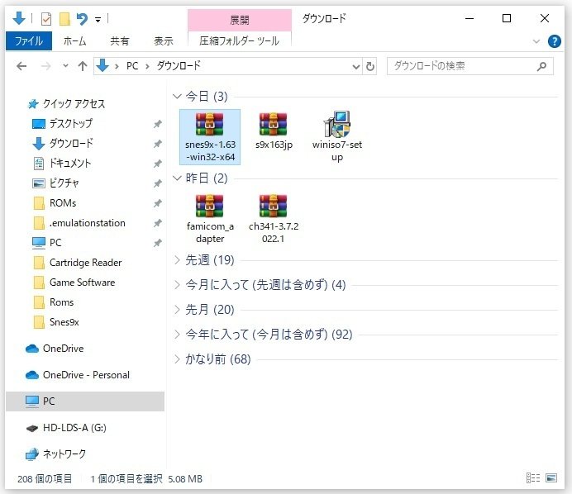Click the Forward navigation arrow
The height and width of the screenshot is (494, 572).
(46, 66)
